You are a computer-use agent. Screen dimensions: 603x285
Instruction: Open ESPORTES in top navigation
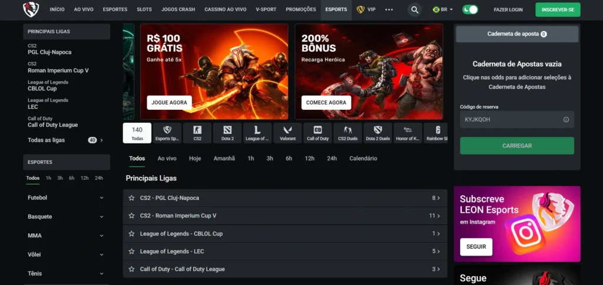pyautogui.click(x=115, y=9)
